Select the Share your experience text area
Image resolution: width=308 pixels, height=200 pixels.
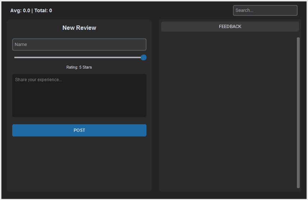point(79,96)
